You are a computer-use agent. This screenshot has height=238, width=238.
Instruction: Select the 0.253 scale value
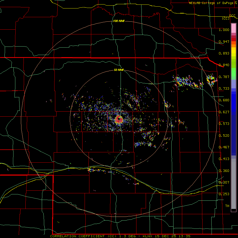[x=224, y=194]
